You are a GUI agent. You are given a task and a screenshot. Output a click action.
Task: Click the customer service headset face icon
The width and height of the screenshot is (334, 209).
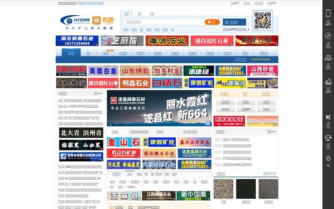click(328, 138)
